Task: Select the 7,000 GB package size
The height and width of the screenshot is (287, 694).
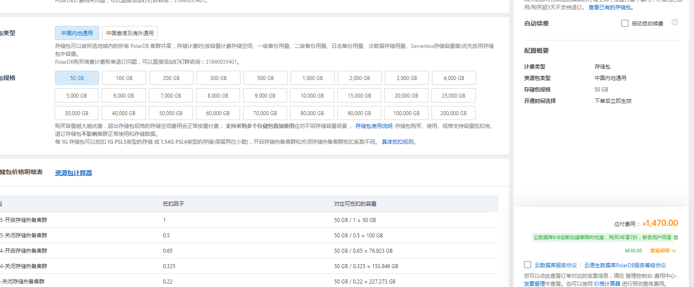Action: (171, 95)
